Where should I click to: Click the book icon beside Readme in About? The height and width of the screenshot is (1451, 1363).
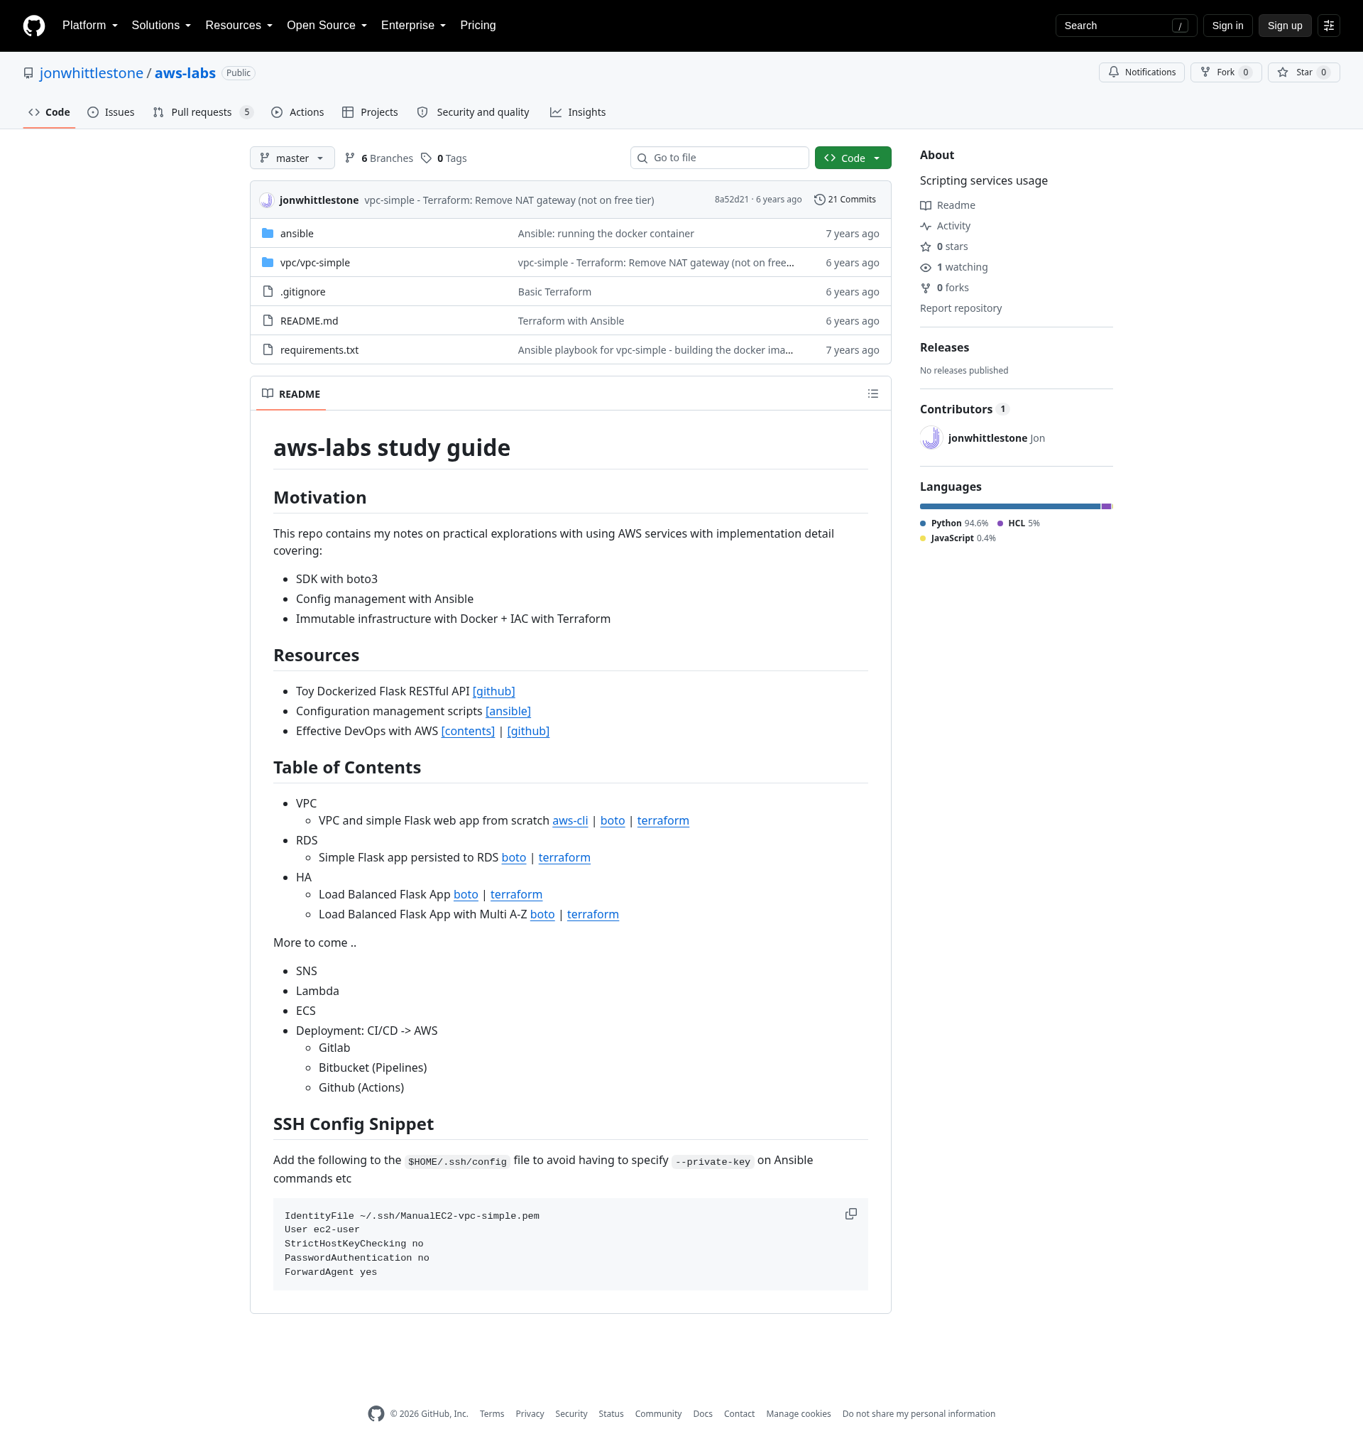coord(926,206)
